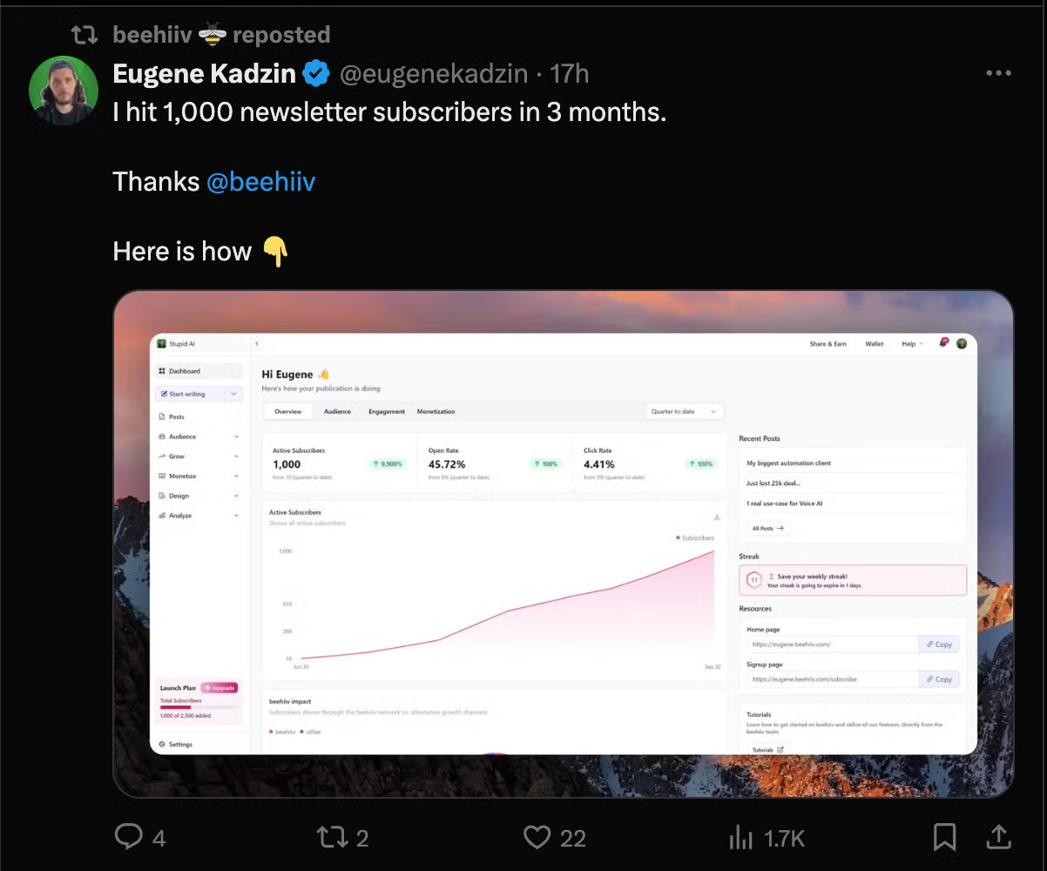The height and width of the screenshot is (871, 1047).
Task: Click Eugene Kadzin's profile avatar
Action: tap(63, 91)
